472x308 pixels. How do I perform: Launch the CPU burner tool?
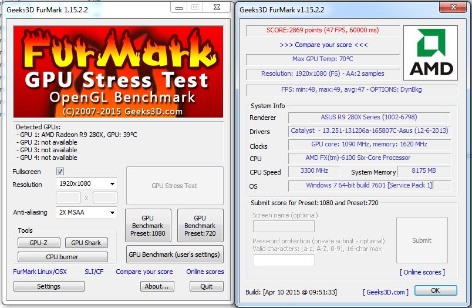click(x=63, y=257)
